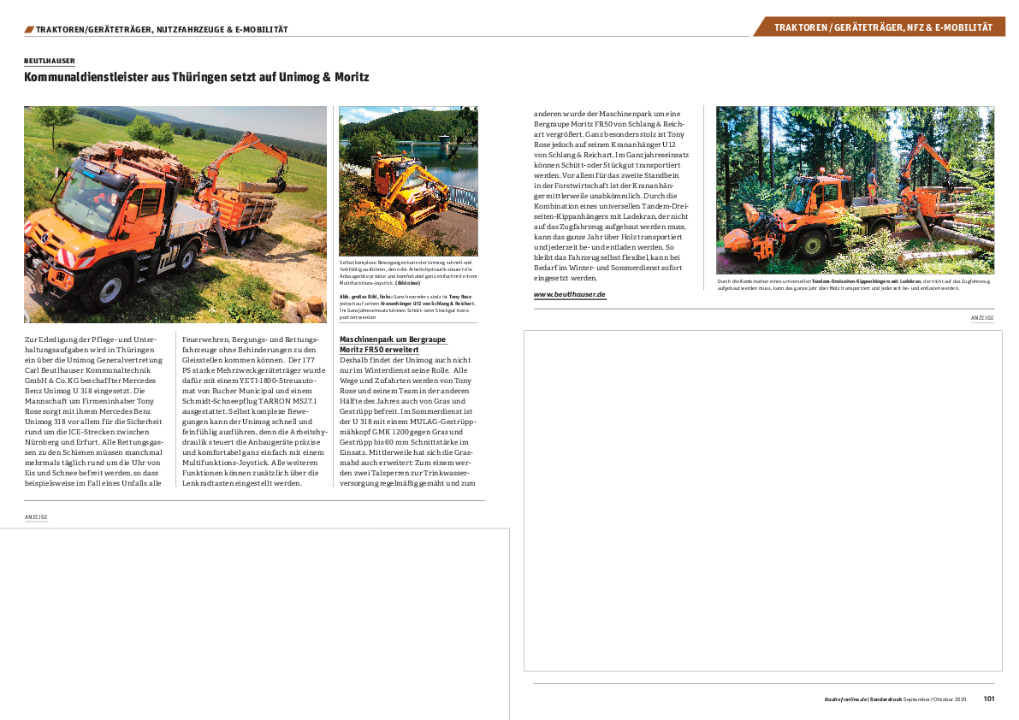Viewport: 1019px width, 720px height.
Task: Click the small underlined label above the headline
Action: click(50, 62)
